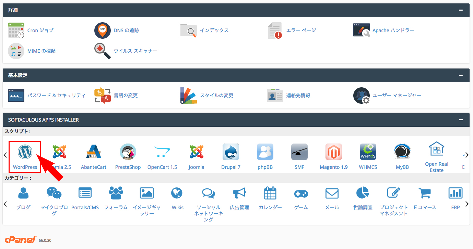Open the Drupal 7 installer
This screenshot has width=473, height=249.
pyautogui.click(x=230, y=152)
